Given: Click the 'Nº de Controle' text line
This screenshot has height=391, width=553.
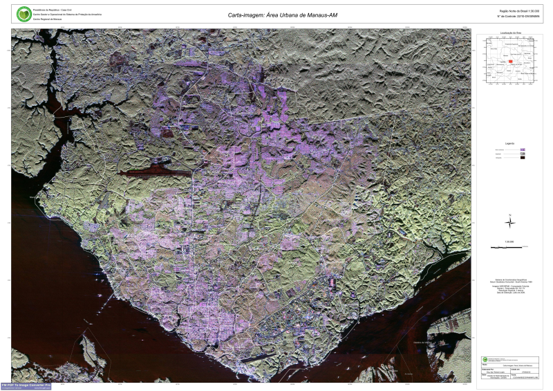Looking at the screenshot, I should 518,16.
